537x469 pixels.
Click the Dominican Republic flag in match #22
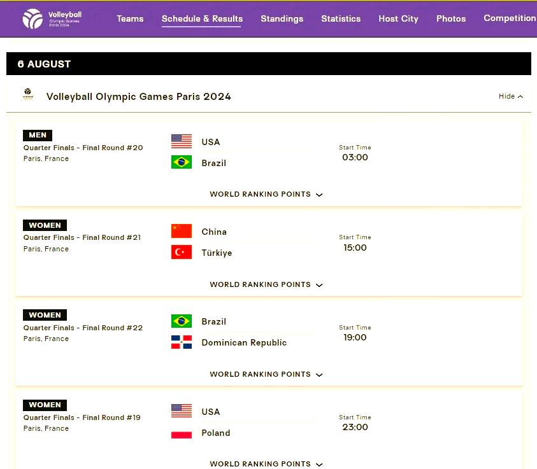pos(182,342)
